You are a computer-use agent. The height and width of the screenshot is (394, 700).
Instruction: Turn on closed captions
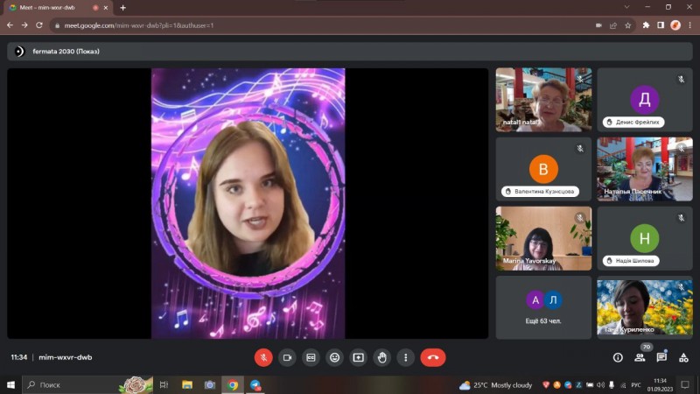[311, 357]
